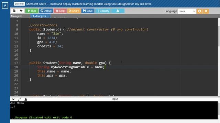Click 'gpa = 4.0;' on line 12
The height and width of the screenshot is (123, 220).
[47, 42]
